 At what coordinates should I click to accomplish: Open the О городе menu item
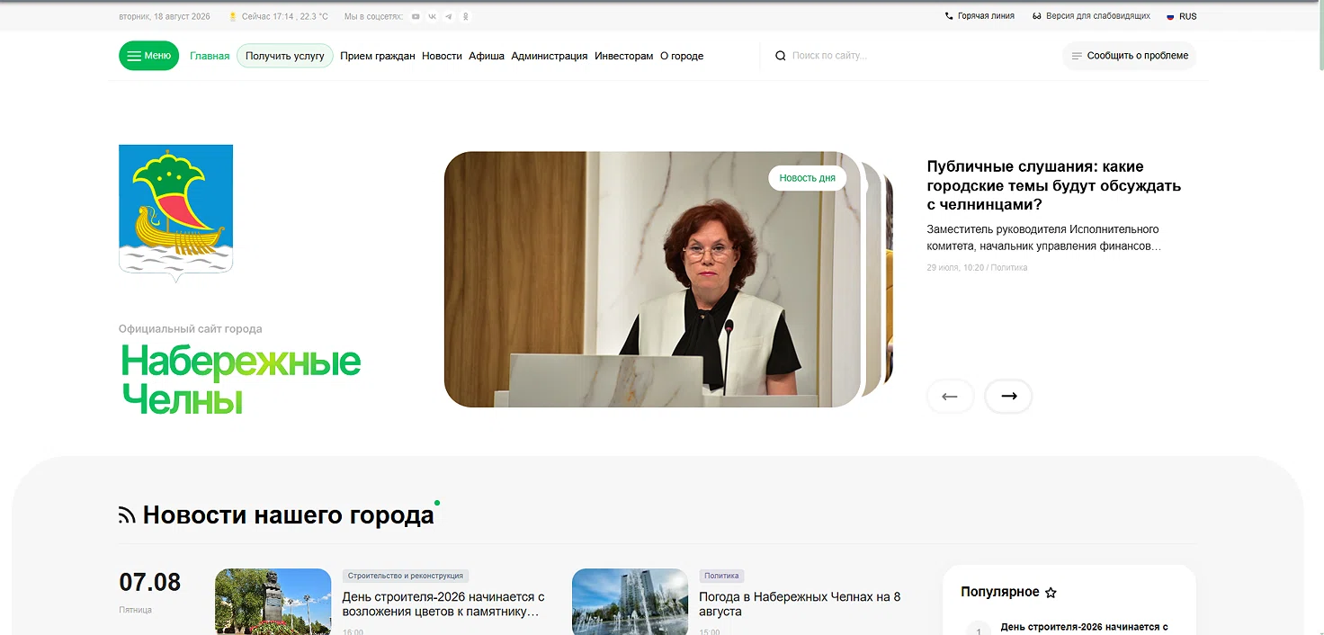coord(682,56)
